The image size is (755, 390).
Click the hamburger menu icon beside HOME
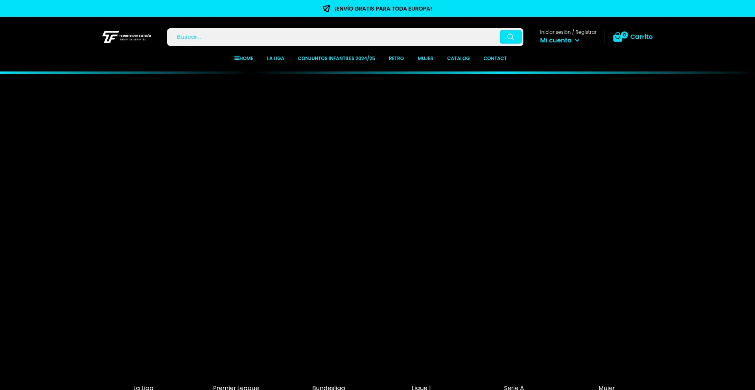tap(237, 58)
